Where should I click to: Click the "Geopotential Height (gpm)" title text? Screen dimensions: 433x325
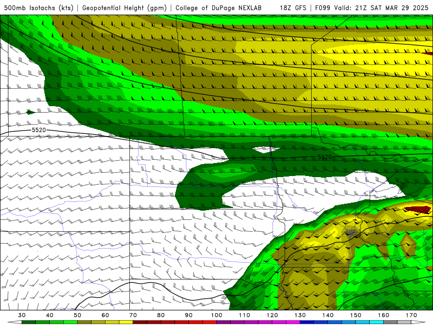(x=124, y=8)
